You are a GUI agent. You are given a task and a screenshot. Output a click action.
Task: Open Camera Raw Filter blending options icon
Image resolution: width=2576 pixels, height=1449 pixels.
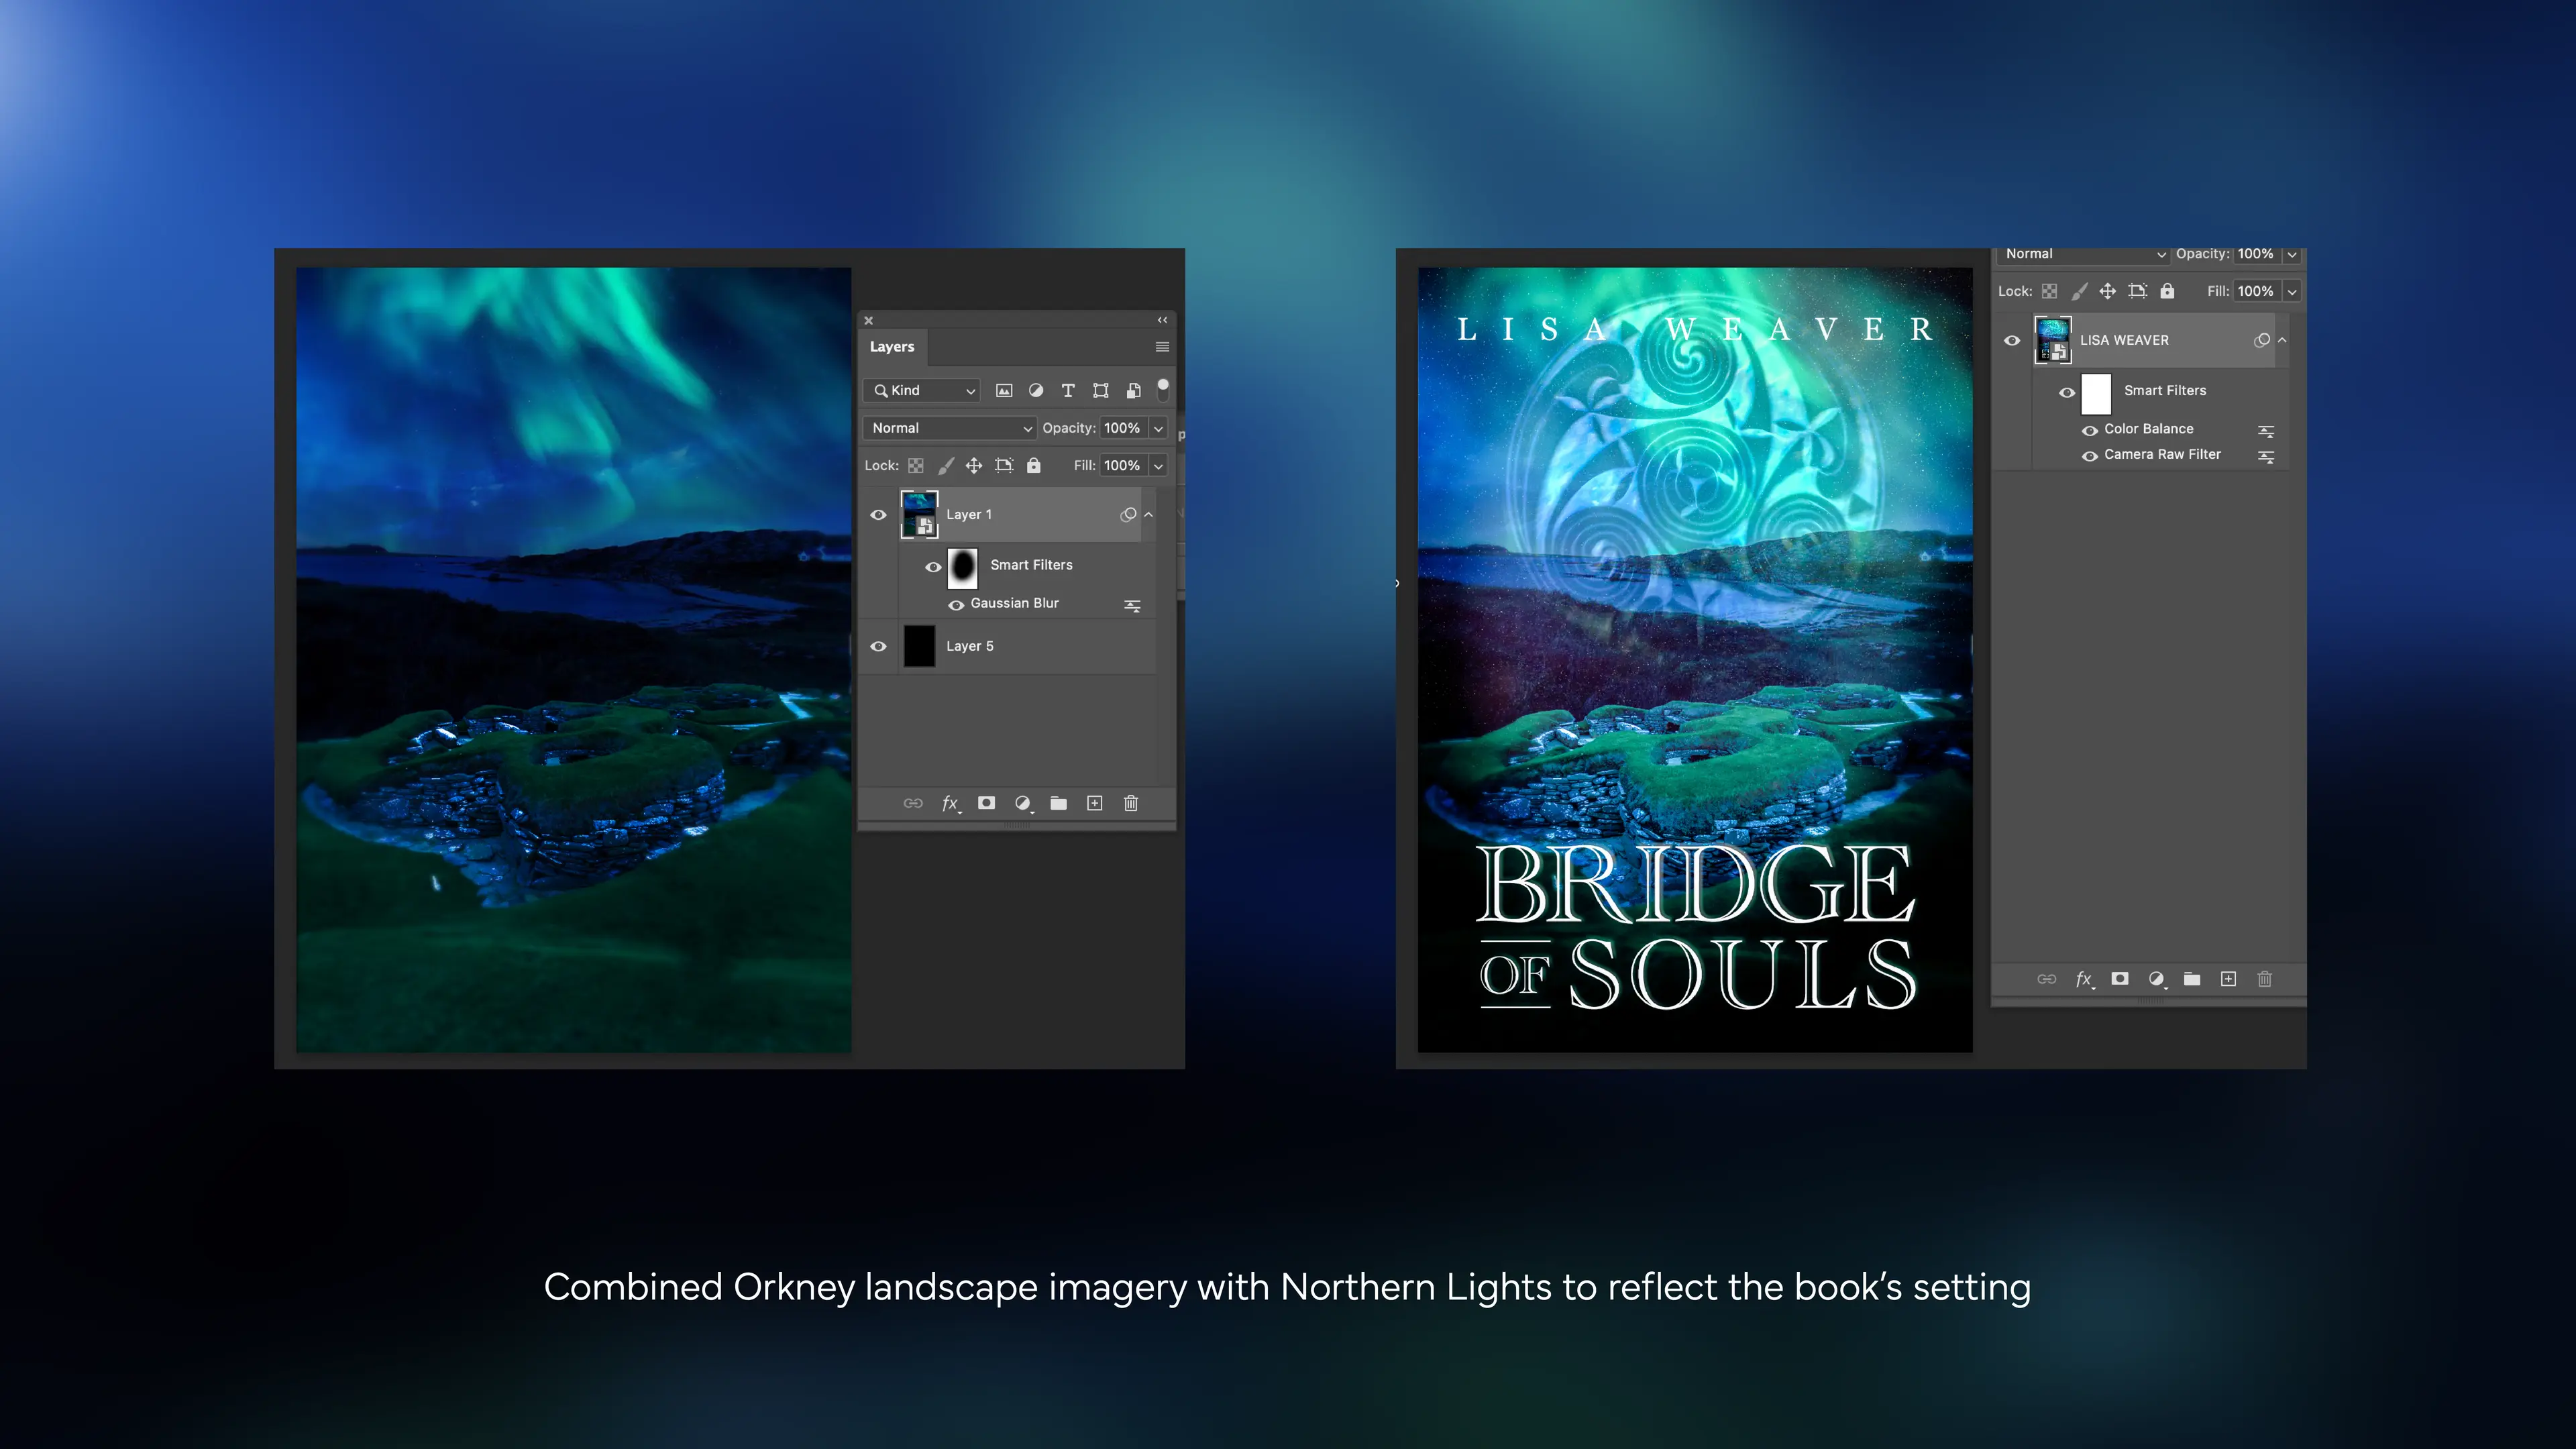point(2267,457)
